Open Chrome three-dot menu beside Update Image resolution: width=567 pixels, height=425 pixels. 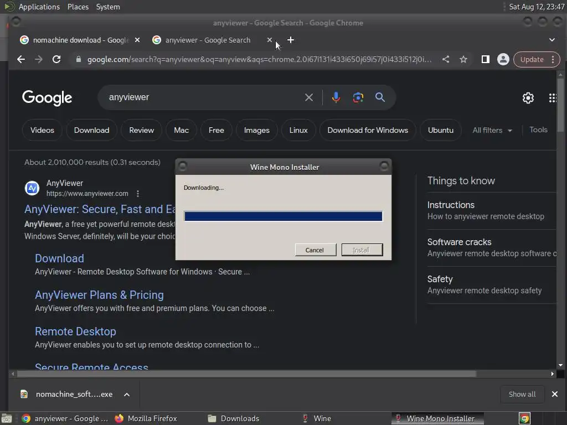point(553,59)
